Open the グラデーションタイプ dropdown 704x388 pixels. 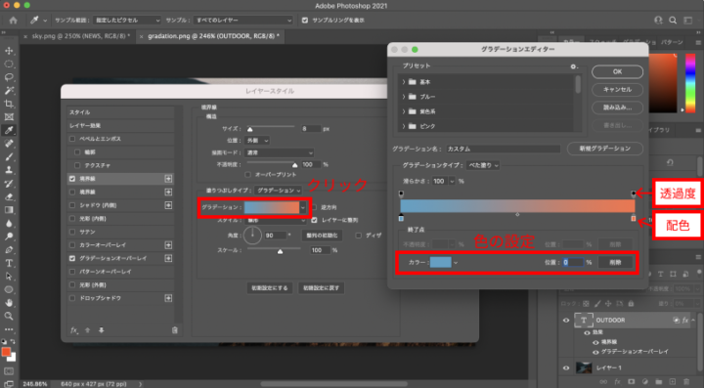(483, 165)
